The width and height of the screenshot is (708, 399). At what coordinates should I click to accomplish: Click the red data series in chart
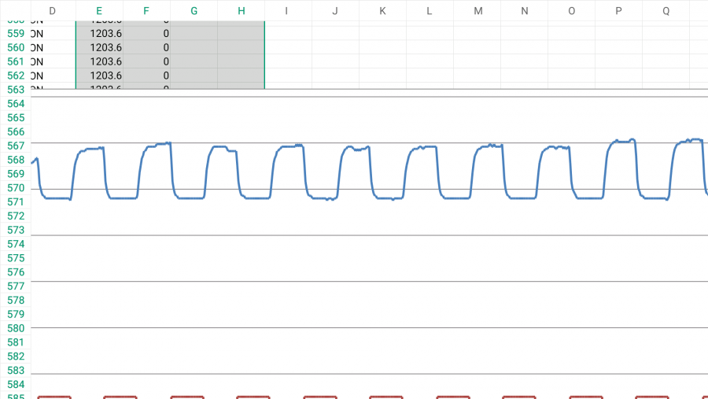pyautogui.click(x=120, y=397)
